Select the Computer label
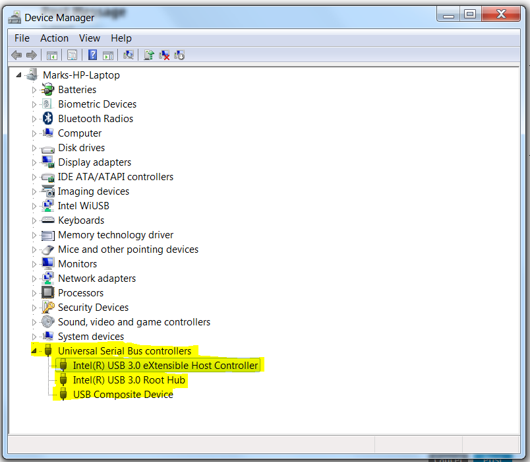Image resolution: width=530 pixels, height=462 pixels. pyautogui.click(x=79, y=133)
